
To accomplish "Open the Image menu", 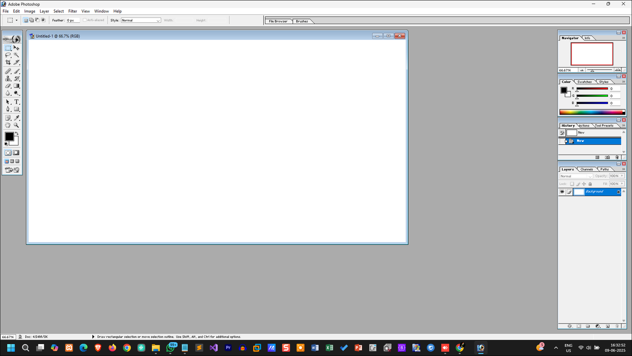I will click(x=30, y=11).
